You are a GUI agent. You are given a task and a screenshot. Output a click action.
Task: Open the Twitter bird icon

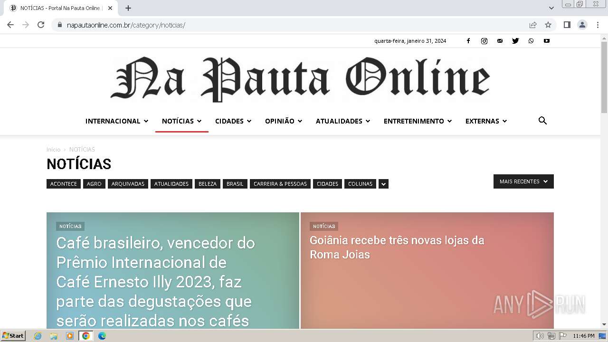coord(515,41)
